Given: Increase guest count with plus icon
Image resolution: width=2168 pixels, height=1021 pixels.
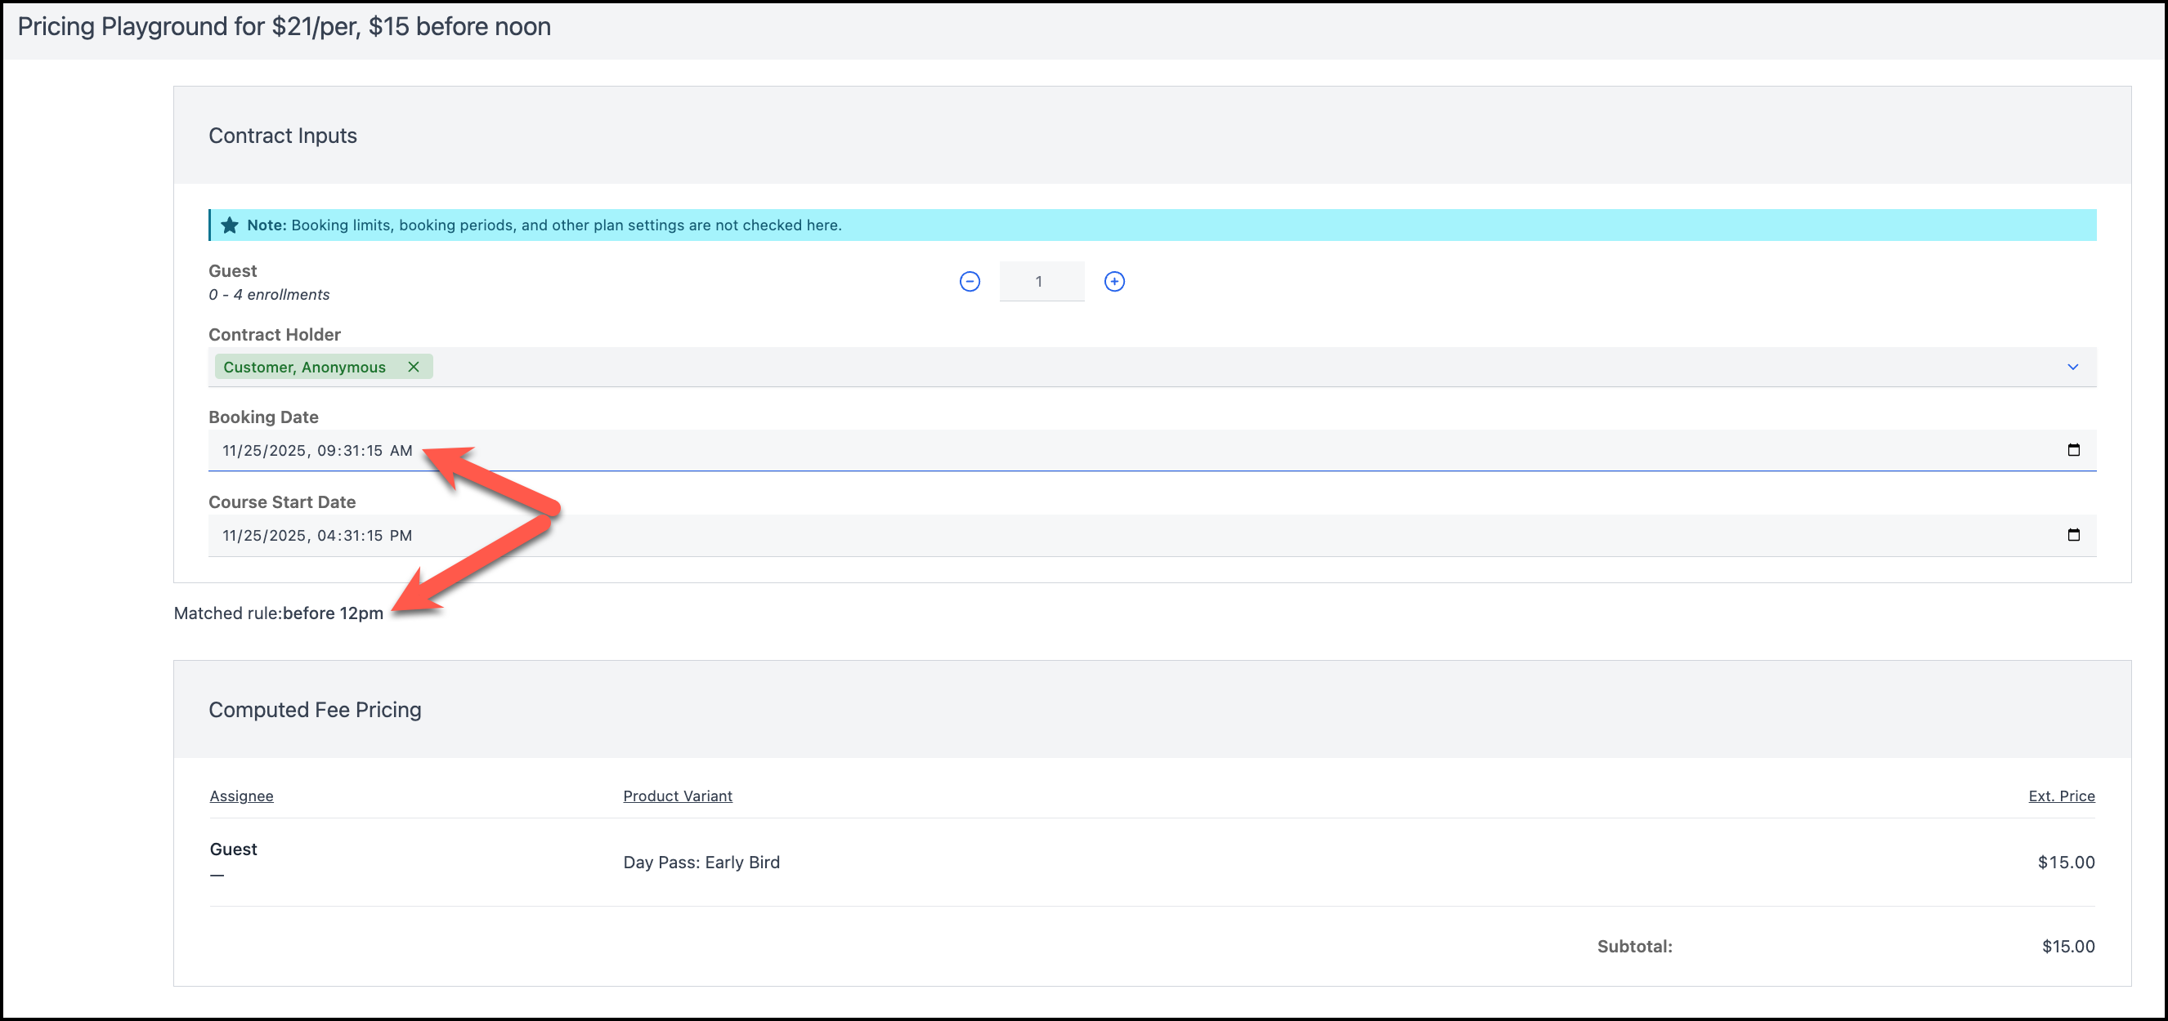Looking at the screenshot, I should tap(1114, 282).
